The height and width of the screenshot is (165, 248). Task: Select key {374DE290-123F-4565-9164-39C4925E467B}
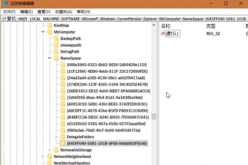[x=107, y=84]
